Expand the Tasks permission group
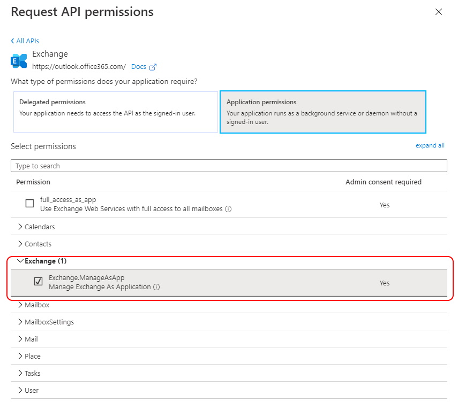This screenshot has width=458, height=411. 229,373
